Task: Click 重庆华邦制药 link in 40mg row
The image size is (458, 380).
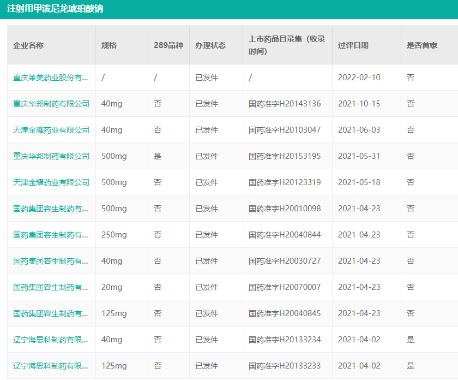Action: pyautogui.click(x=51, y=104)
